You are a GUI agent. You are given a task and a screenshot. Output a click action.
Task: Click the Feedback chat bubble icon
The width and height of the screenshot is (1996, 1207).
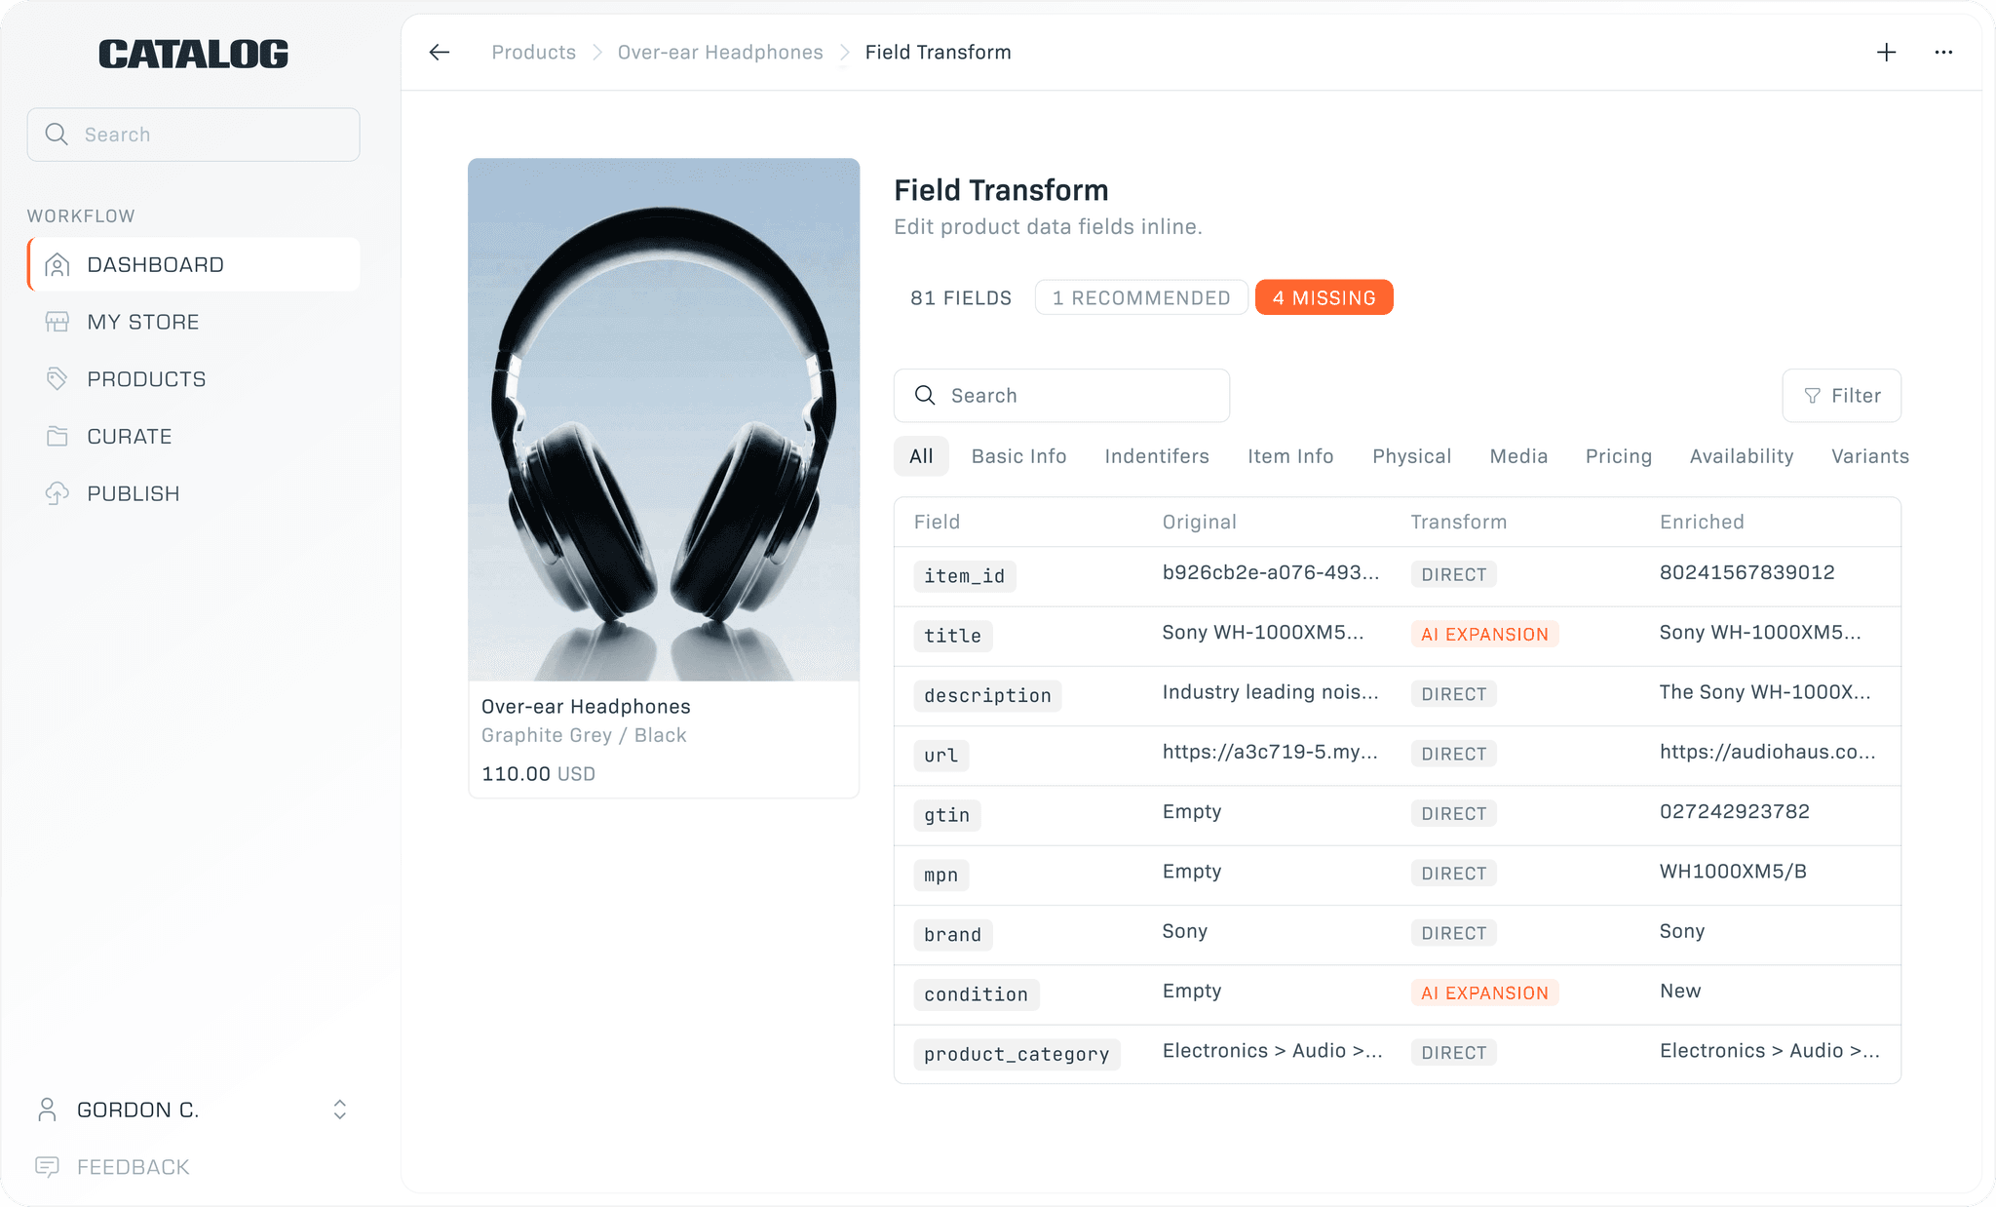47,1167
